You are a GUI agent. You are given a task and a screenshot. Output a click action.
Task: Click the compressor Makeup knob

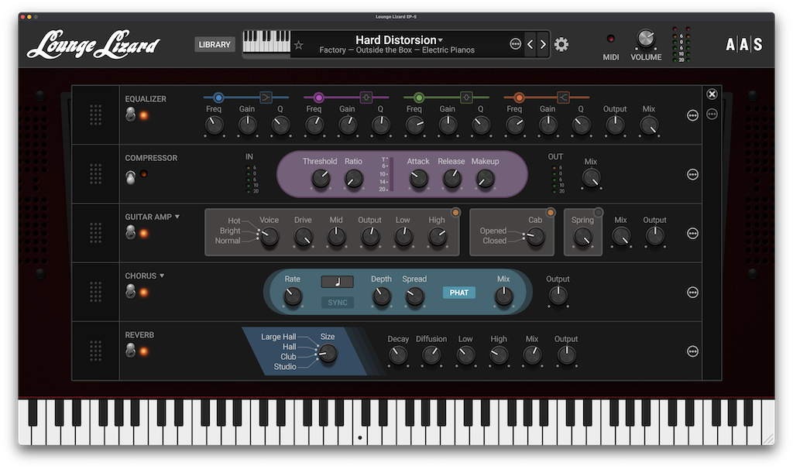tap(485, 179)
